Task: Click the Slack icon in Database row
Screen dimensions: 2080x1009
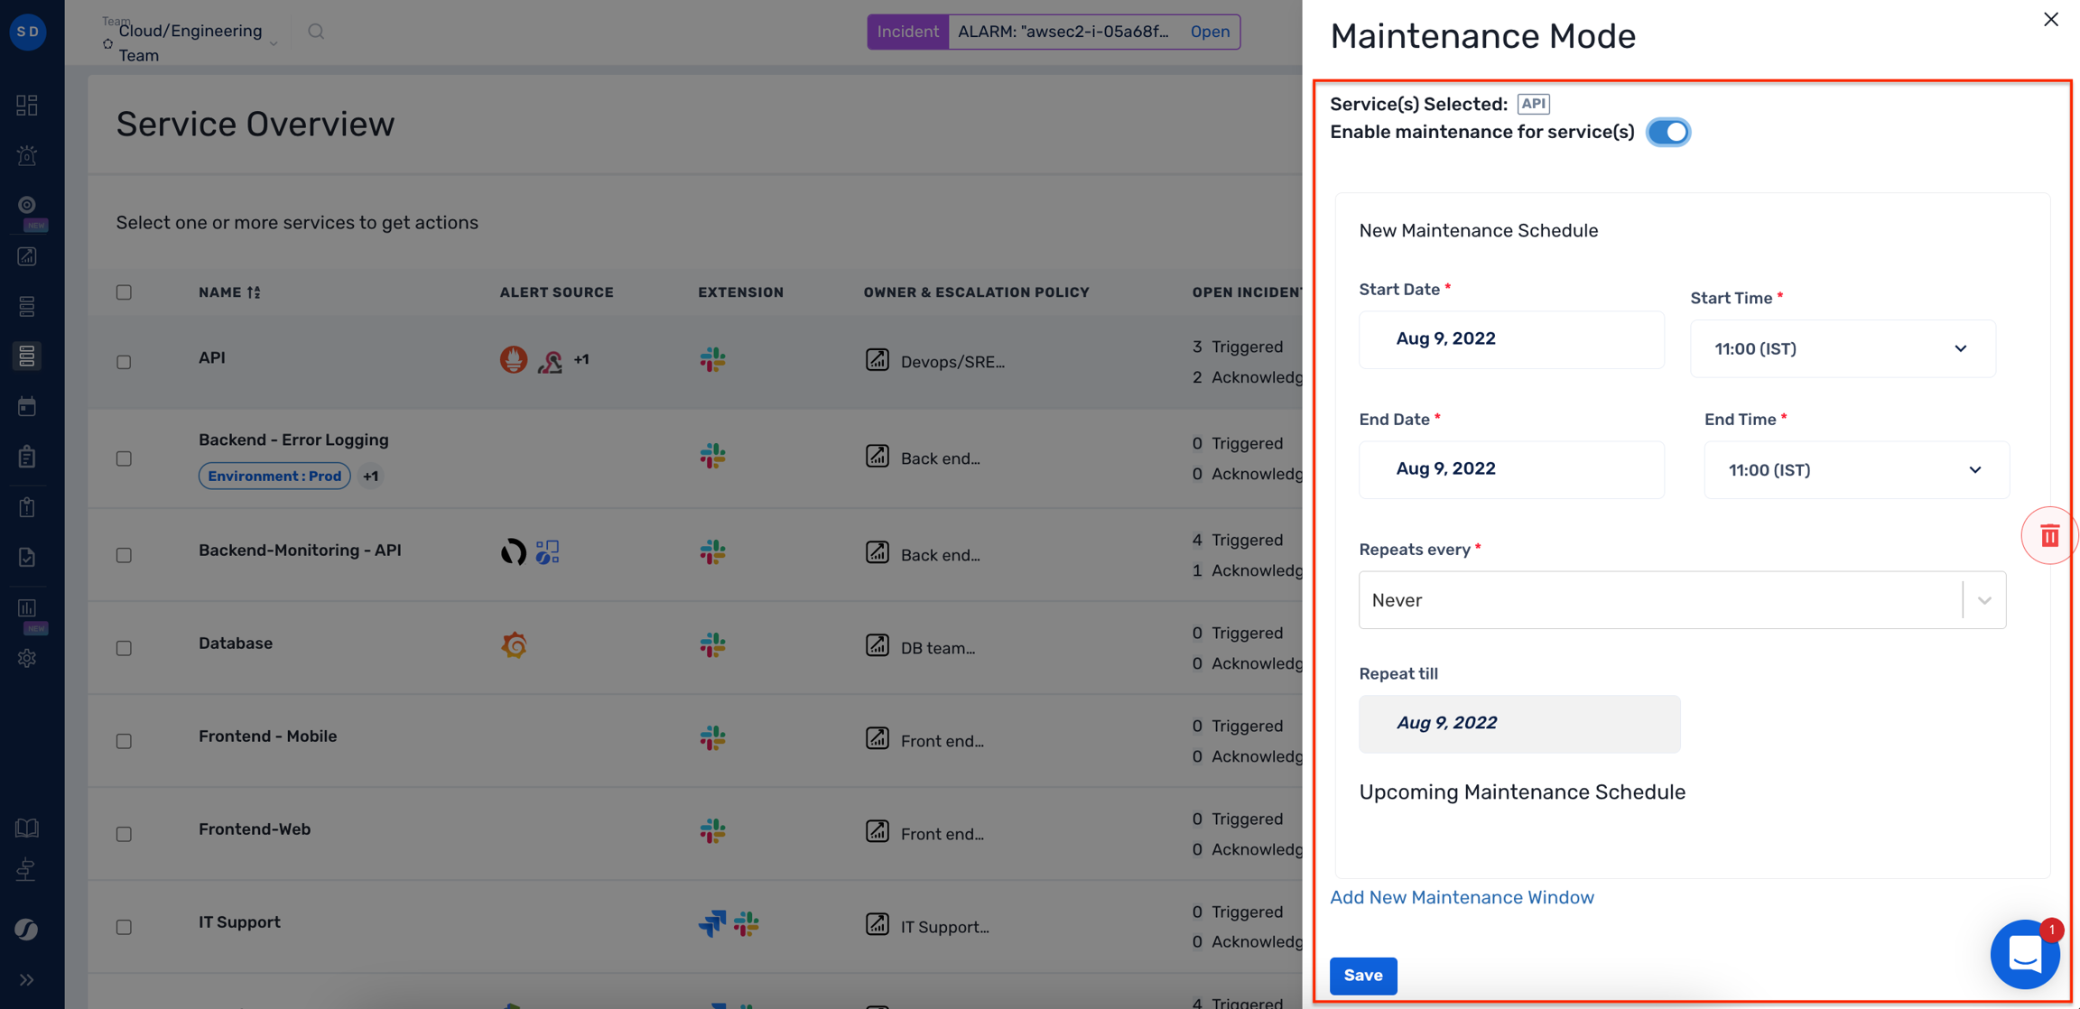Action: click(x=712, y=645)
